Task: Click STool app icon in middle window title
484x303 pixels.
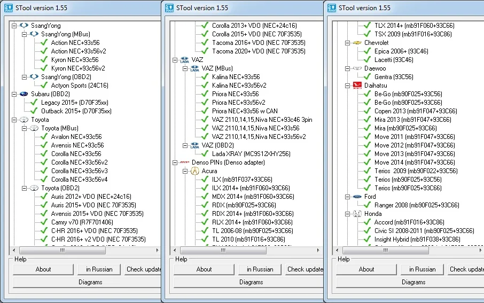Action: pos(169,8)
